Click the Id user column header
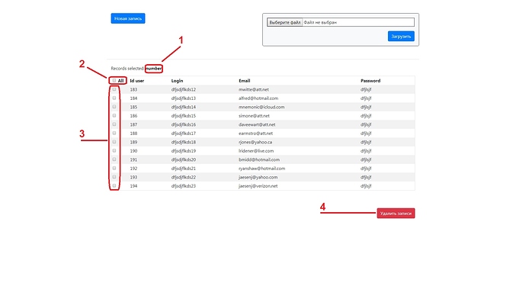Screen dimensions: 526x296 (x=137, y=81)
